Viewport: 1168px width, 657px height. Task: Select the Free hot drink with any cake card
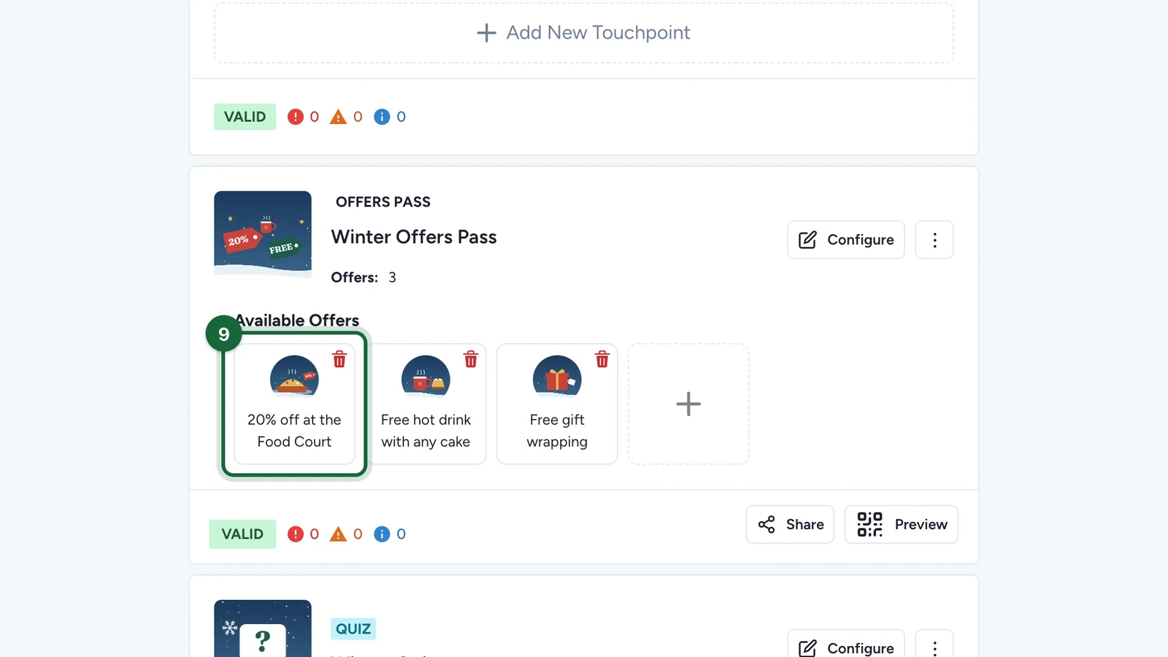pyautogui.click(x=426, y=404)
